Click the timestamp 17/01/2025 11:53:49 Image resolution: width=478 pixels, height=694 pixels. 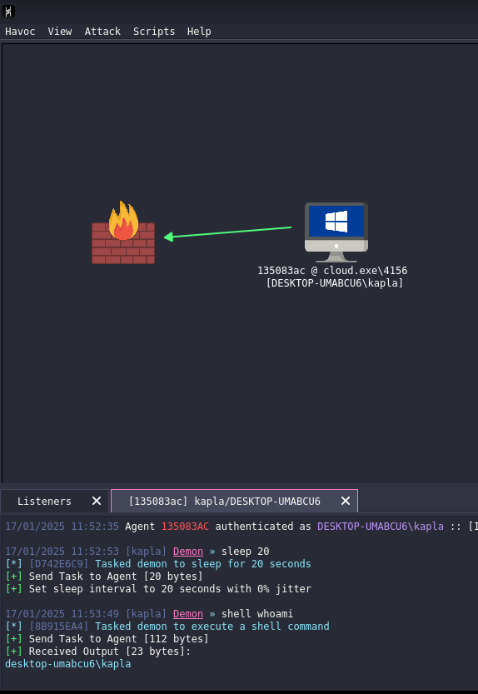click(x=62, y=614)
